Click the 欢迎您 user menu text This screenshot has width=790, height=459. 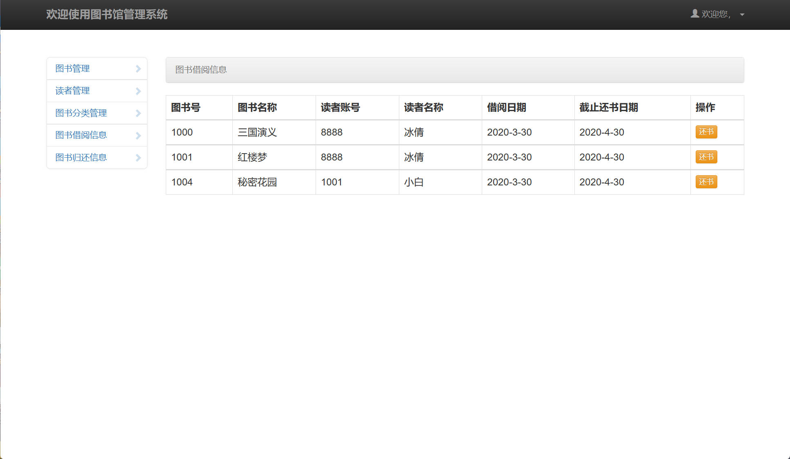pyautogui.click(x=715, y=14)
